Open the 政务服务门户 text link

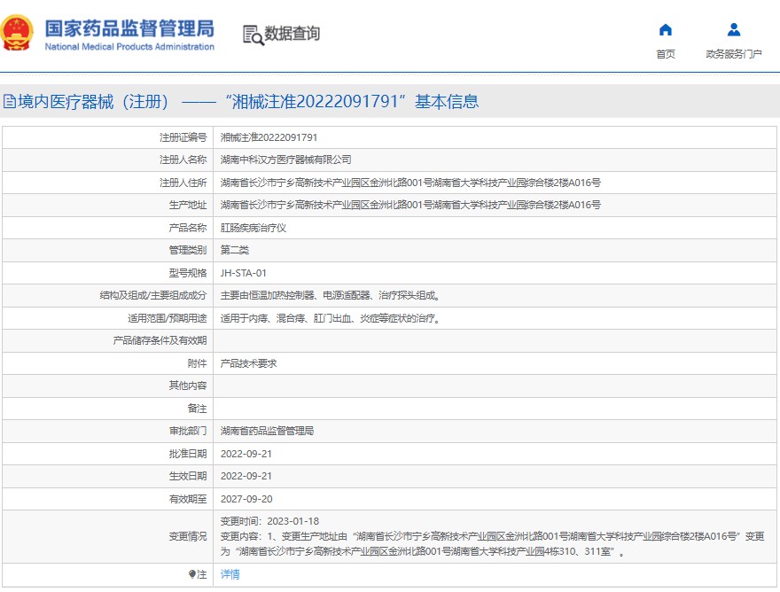734,54
